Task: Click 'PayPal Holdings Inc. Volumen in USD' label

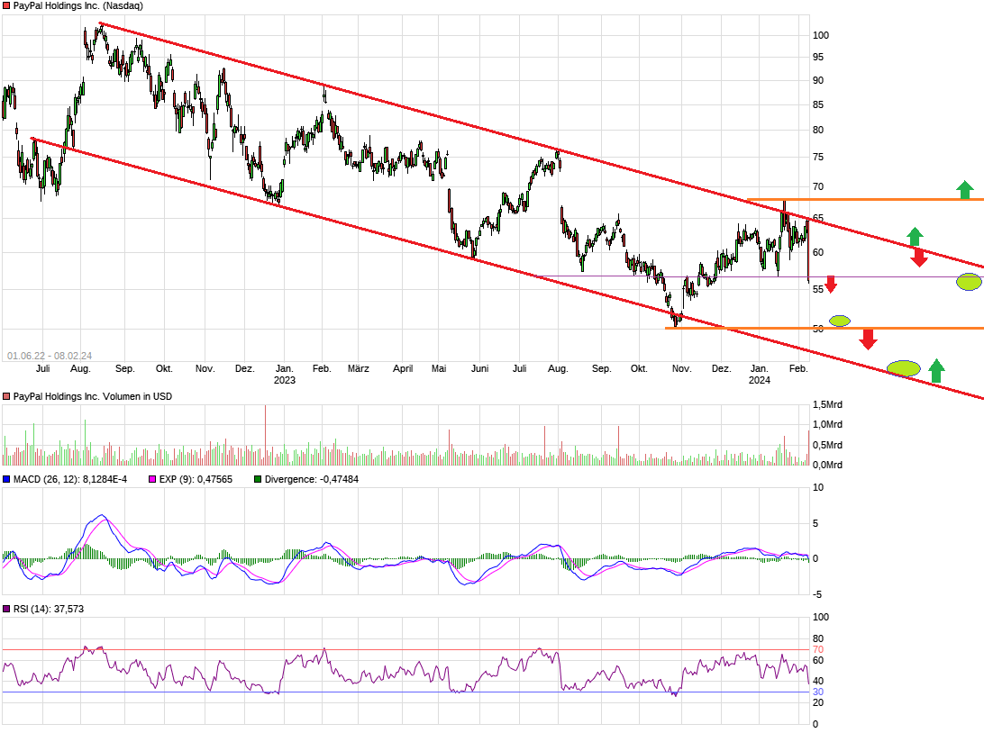Action: 92,397
